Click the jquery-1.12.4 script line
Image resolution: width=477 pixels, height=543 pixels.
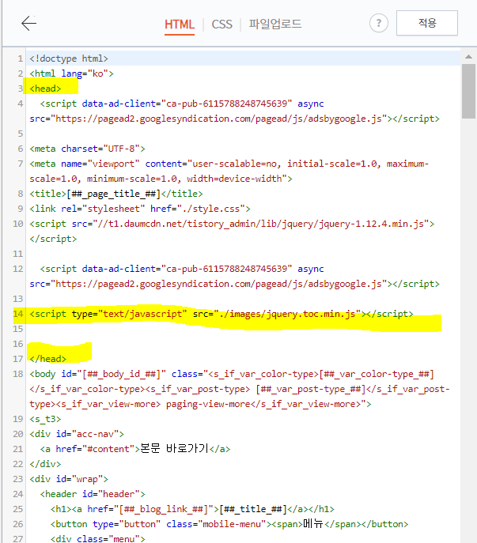[x=232, y=231]
